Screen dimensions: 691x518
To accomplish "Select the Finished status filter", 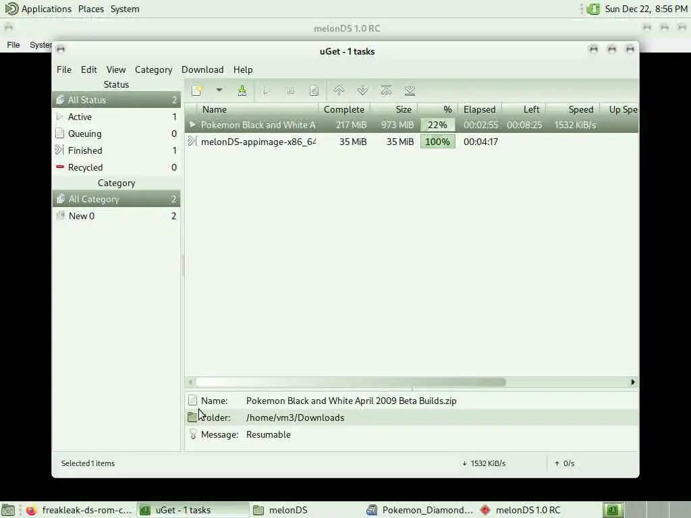I will tap(116, 150).
